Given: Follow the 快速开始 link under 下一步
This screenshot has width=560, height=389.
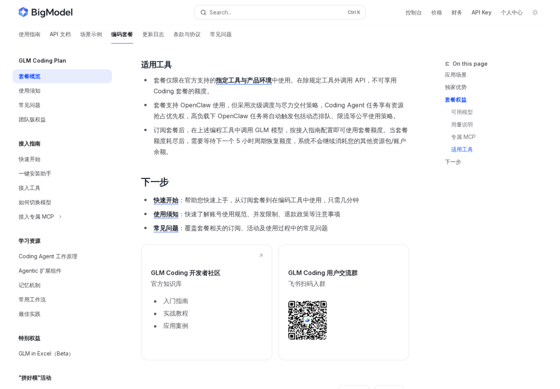Looking at the screenshot, I should (x=166, y=200).
